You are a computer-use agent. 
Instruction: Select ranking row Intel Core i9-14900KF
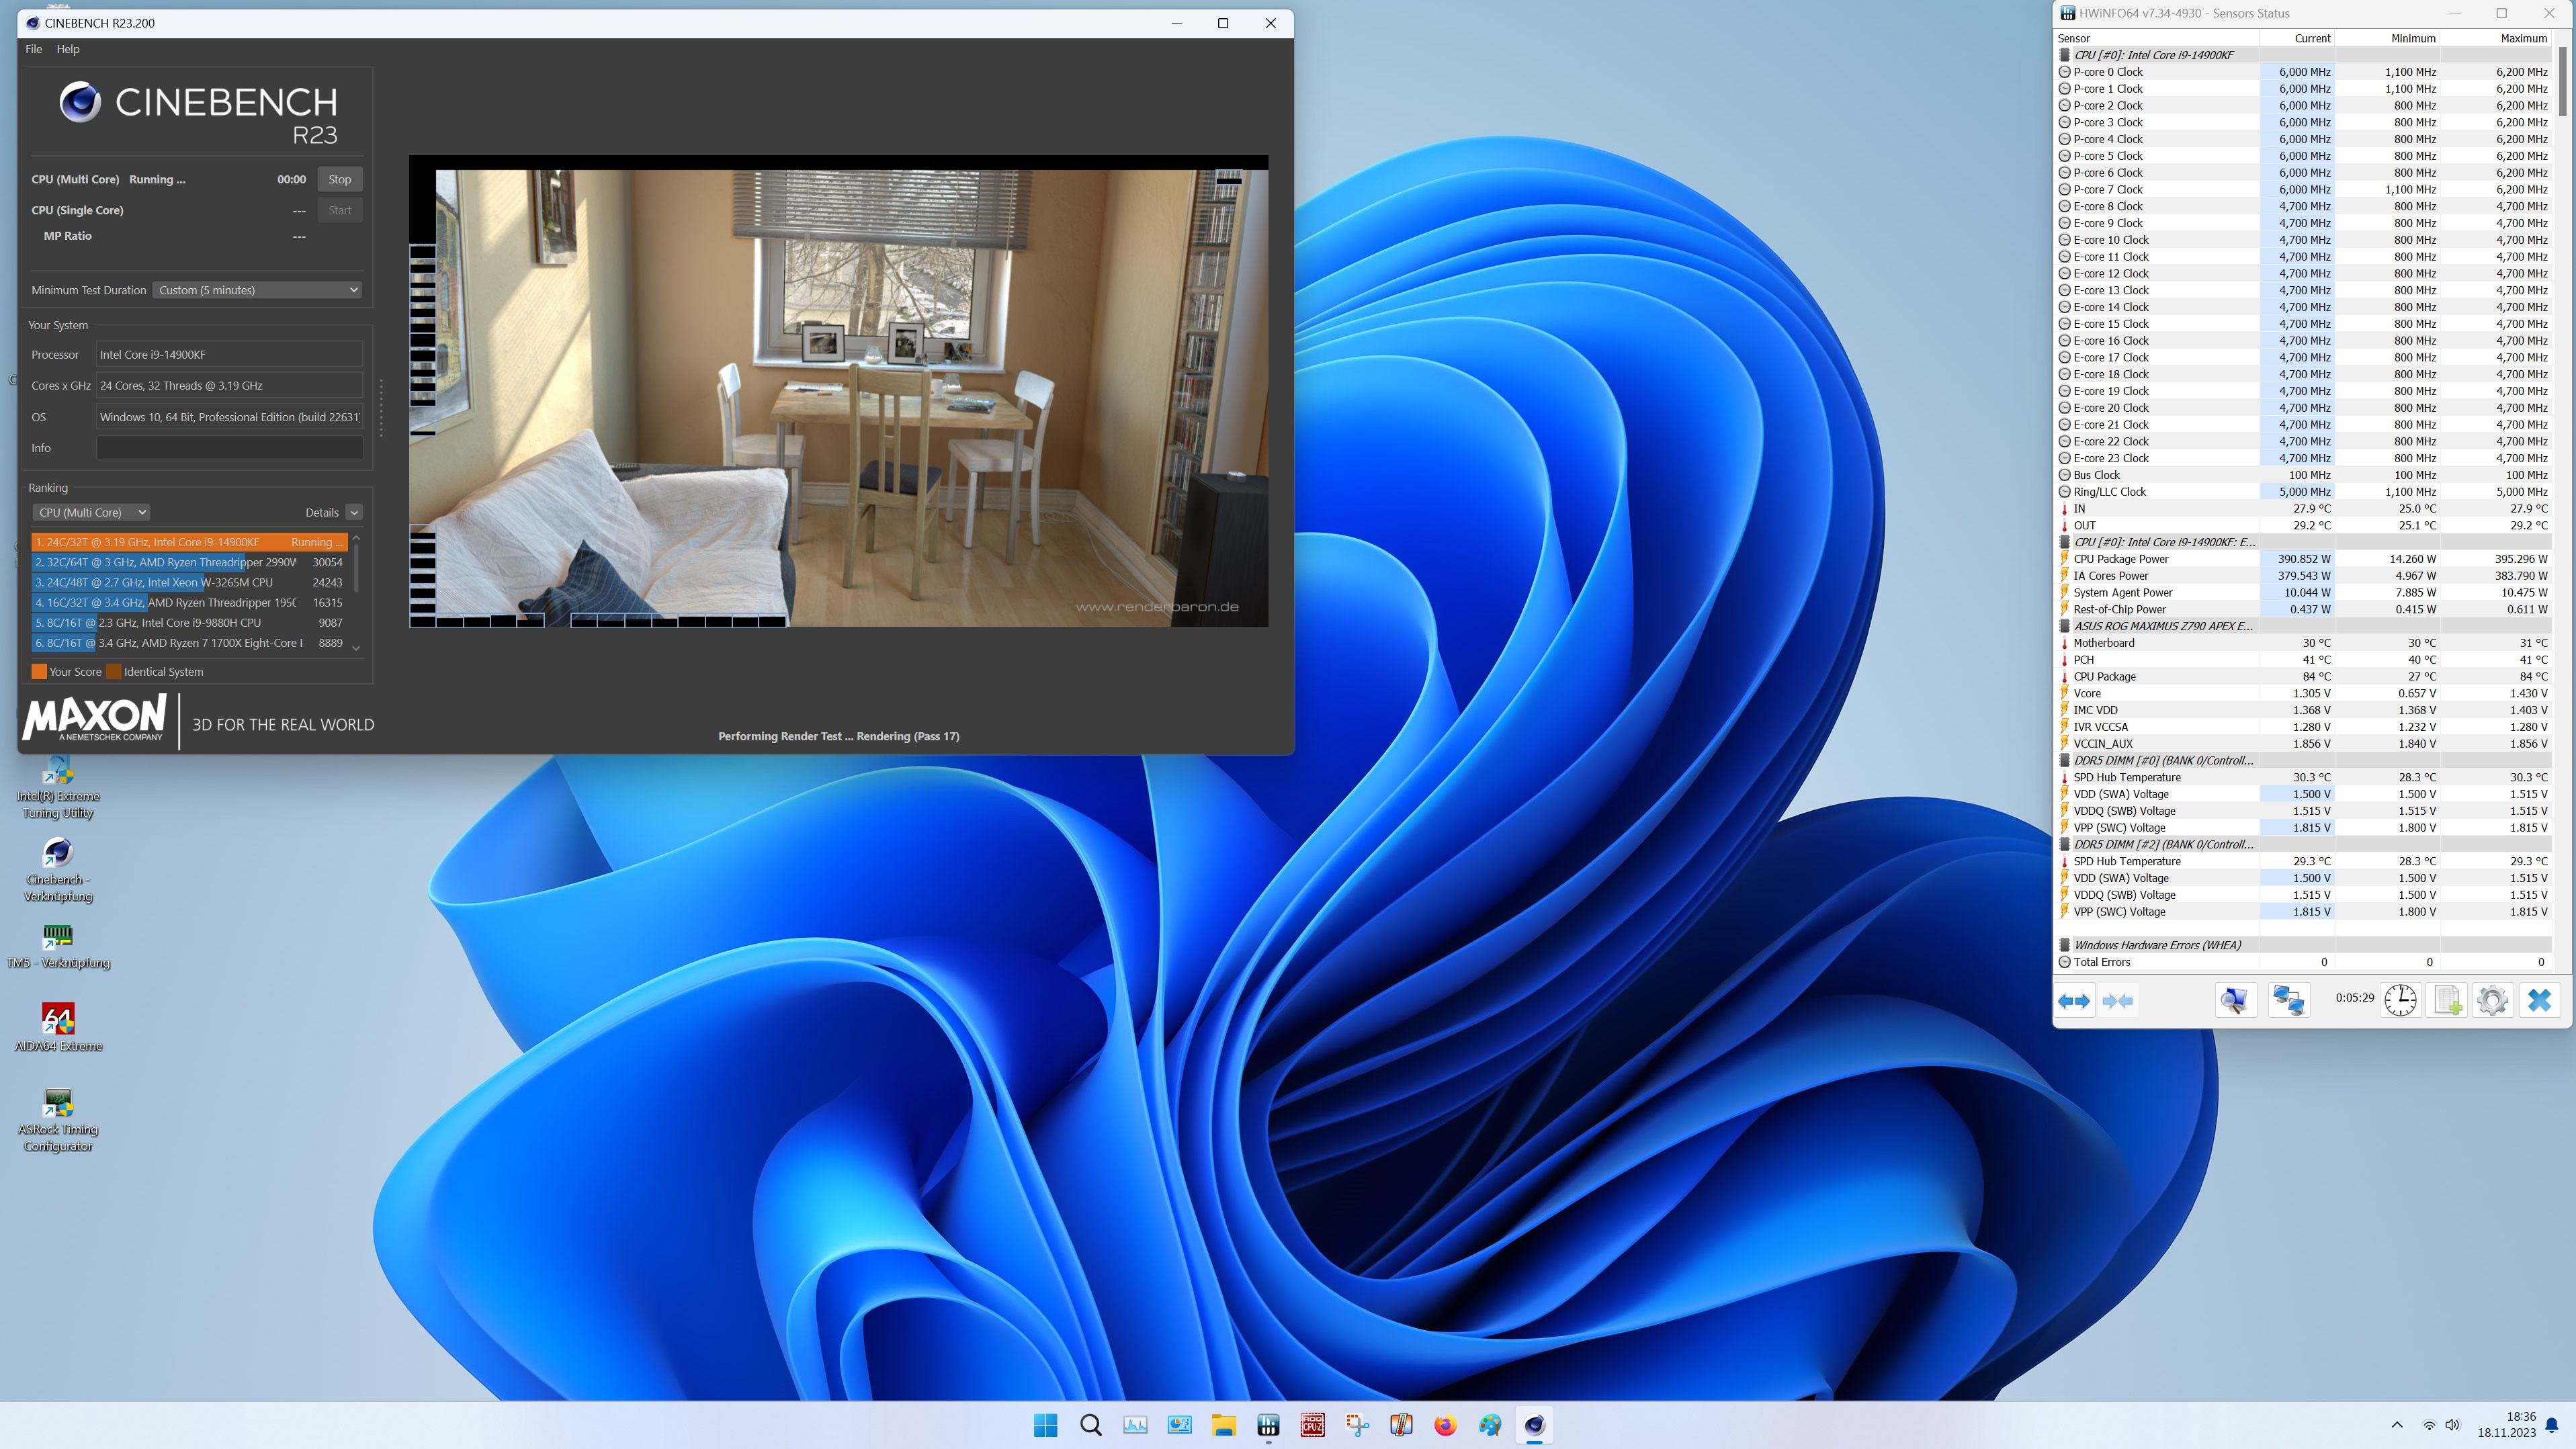190,542
